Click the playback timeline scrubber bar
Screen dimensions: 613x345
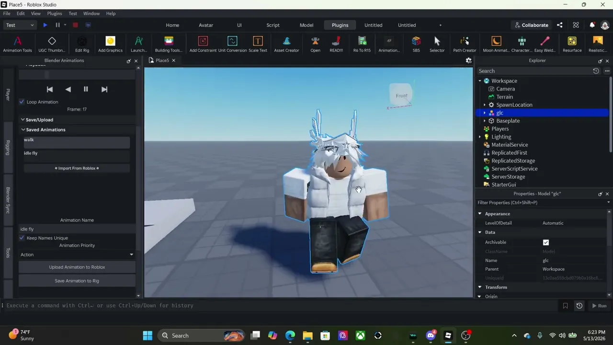[77, 75]
